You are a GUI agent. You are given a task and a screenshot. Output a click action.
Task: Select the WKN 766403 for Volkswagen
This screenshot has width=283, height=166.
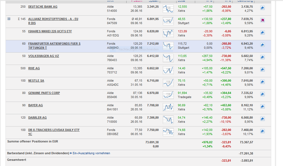[112, 60]
